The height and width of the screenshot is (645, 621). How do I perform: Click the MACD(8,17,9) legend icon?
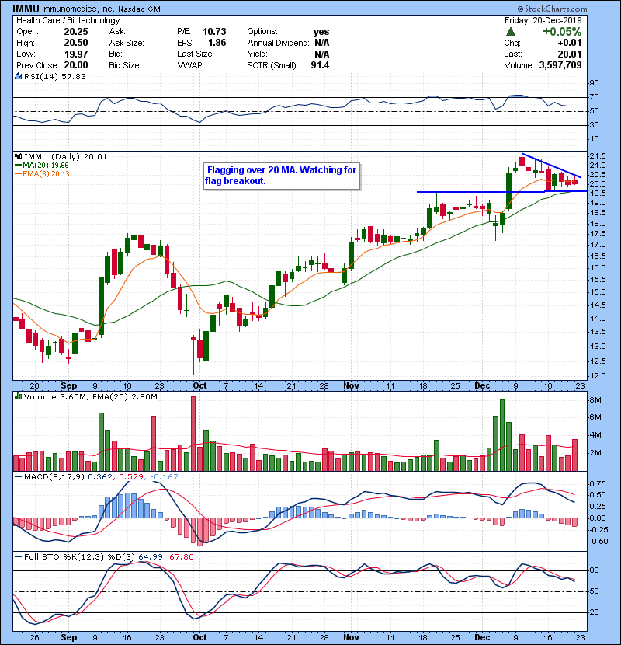coord(17,475)
